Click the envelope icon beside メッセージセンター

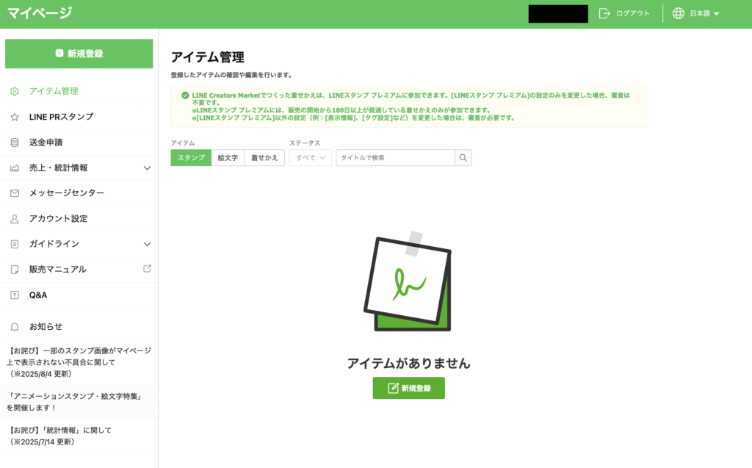[x=15, y=193]
